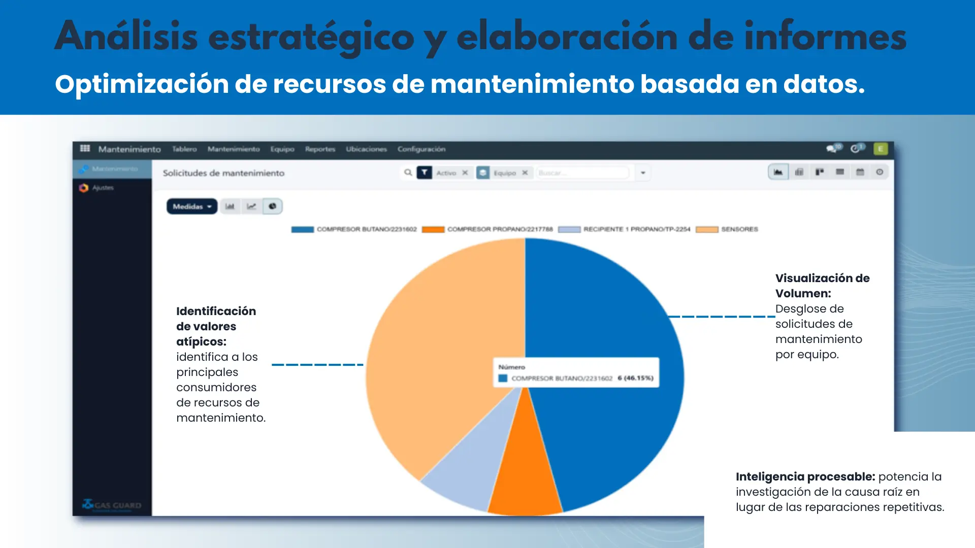Switch to the kanban view icon
This screenshot has width=975, height=548.
pyautogui.click(x=819, y=173)
